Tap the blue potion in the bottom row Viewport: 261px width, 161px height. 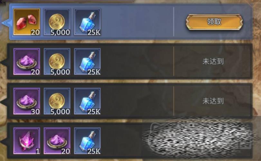pyautogui.click(x=88, y=141)
